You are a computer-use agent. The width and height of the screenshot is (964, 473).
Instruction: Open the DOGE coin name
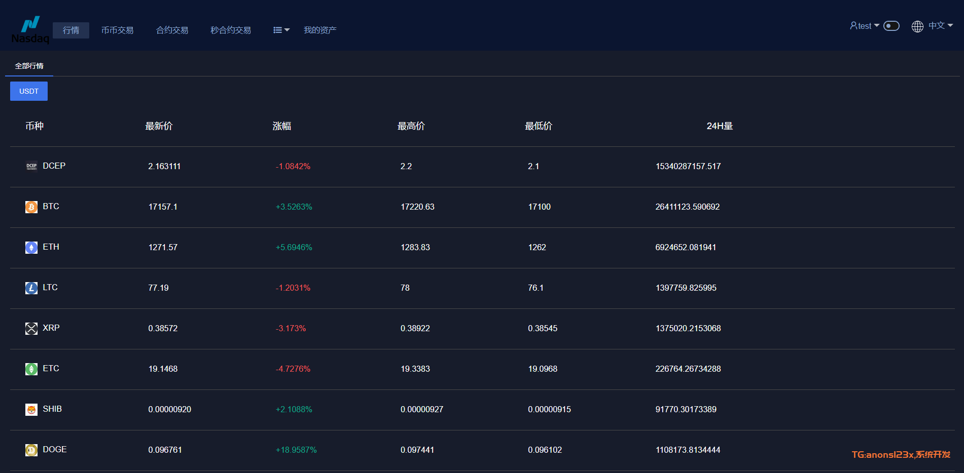(55, 449)
